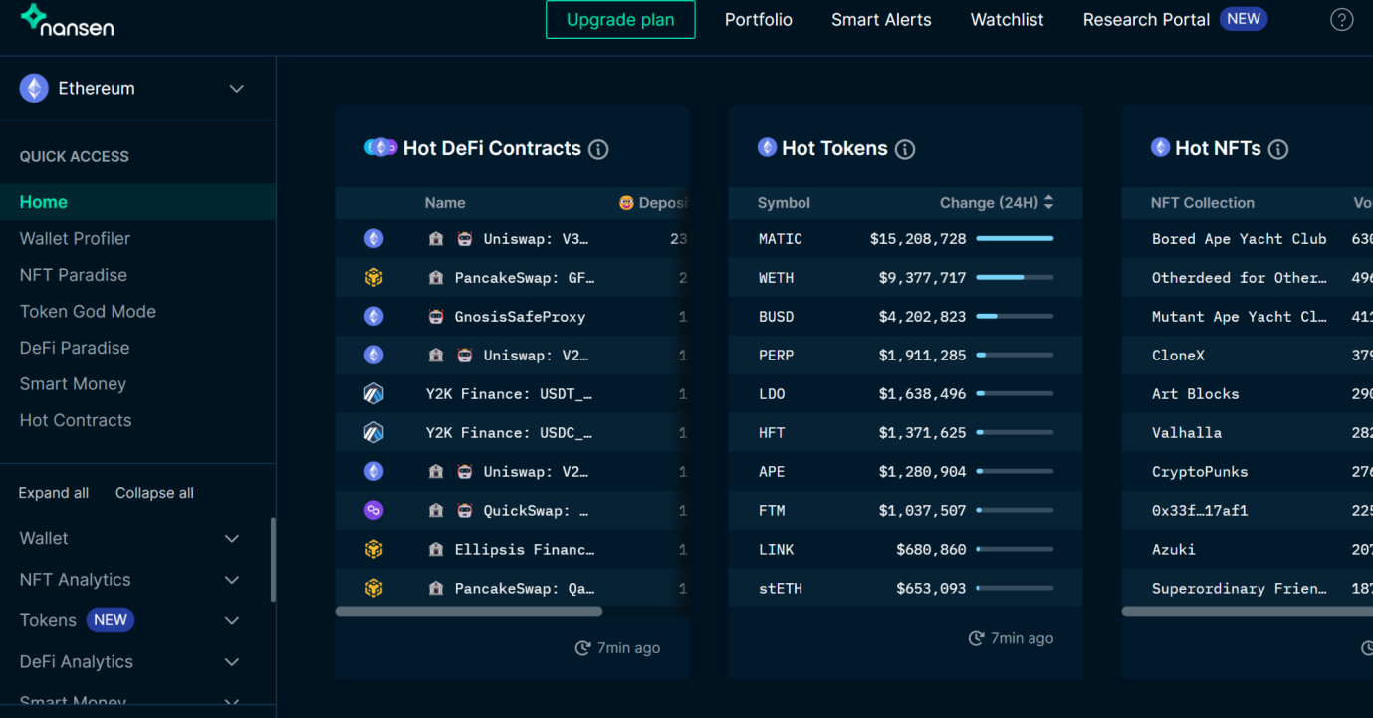Expand the DeFi Analytics section
The width and height of the screenshot is (1373, 718).
pos(231,662)
